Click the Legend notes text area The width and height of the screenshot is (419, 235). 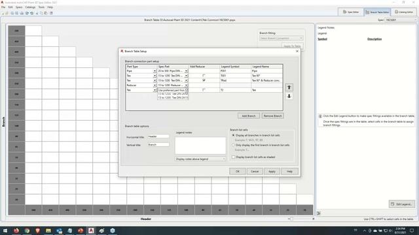pyautogui.click(x=200, y=145)
